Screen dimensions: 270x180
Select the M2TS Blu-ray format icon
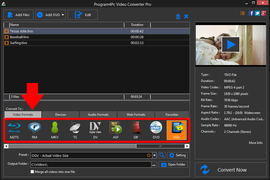tap(14, 130)
